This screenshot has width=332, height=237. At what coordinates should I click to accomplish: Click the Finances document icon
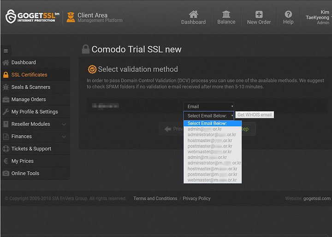(x=6, y=136)
